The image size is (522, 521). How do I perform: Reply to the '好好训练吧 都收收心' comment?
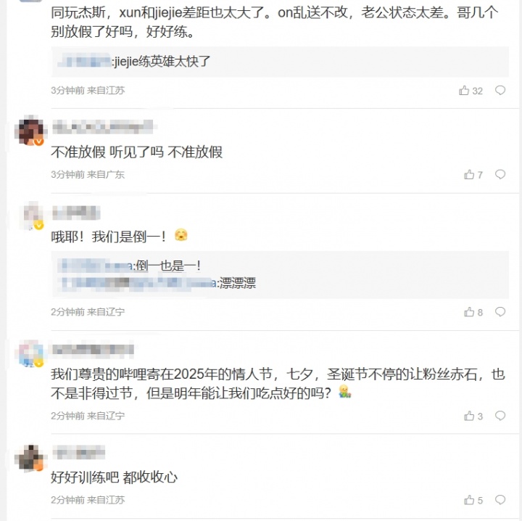[x=500, y=501]
